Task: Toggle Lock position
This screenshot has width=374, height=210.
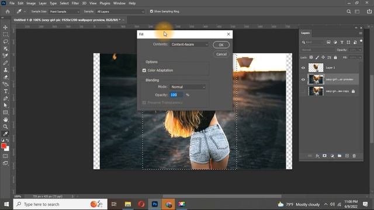Action: pyautogui.click(x=323, y=57)
